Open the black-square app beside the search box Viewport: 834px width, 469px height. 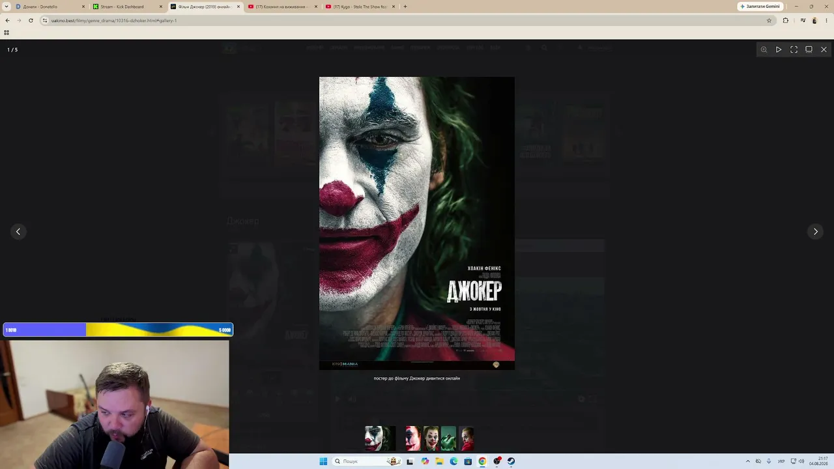[410, 461]
